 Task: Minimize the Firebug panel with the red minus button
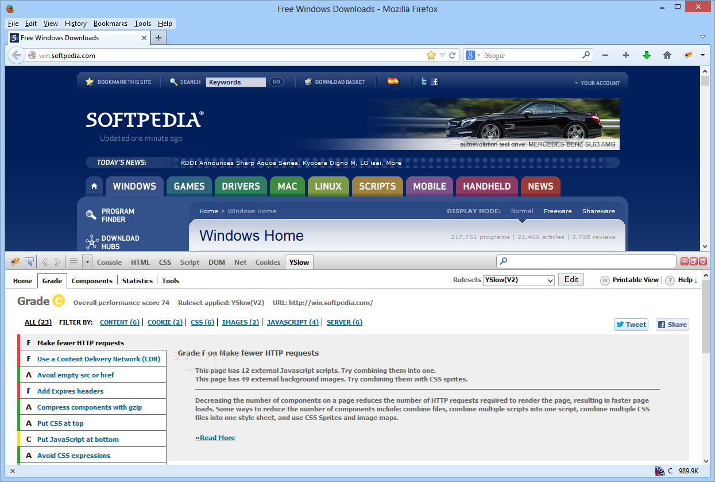pos(685,261)
